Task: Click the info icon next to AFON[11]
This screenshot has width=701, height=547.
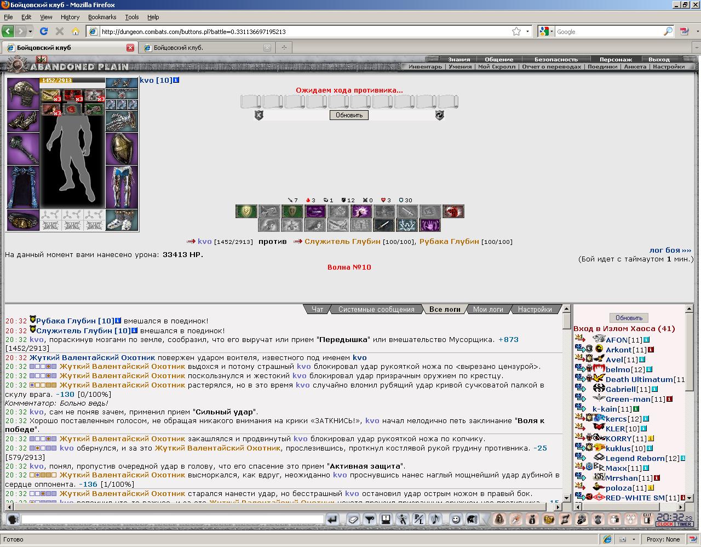Action: (646, 340)
